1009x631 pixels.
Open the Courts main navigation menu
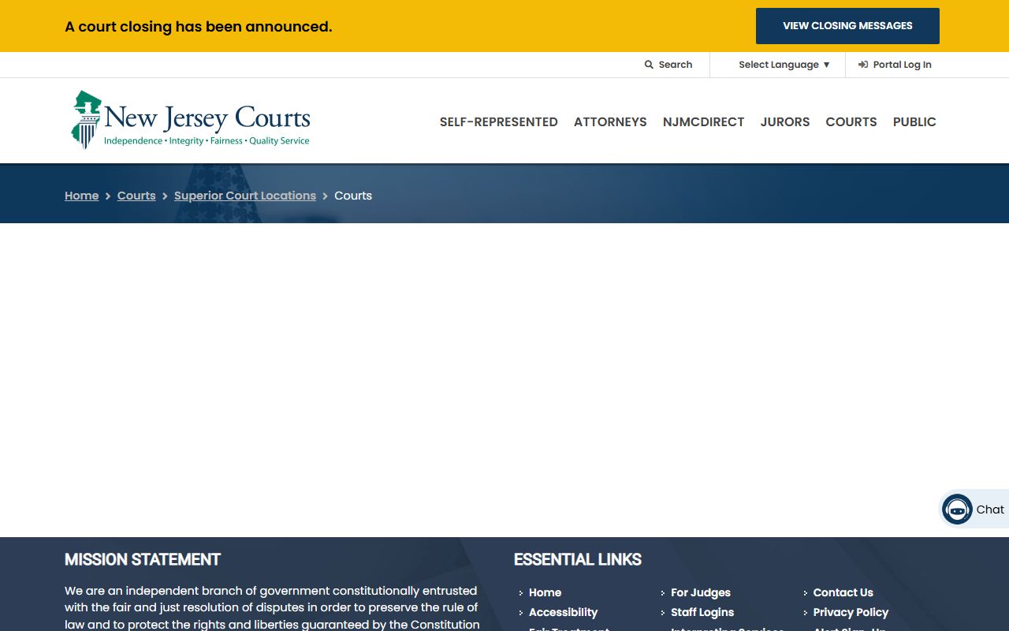(x=851, y=122)
